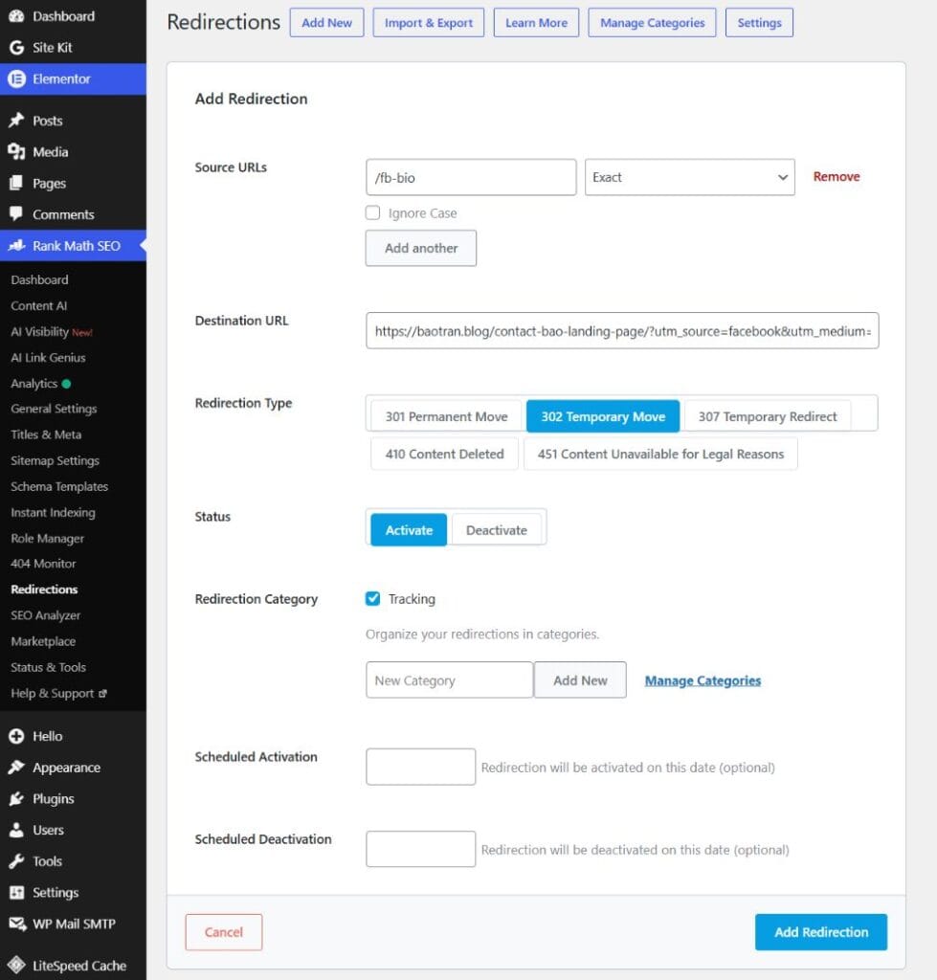The width and height of the screenshot is (937, 980).
Task: Click the Tools wrench icon
Action: tap(17, 861)
